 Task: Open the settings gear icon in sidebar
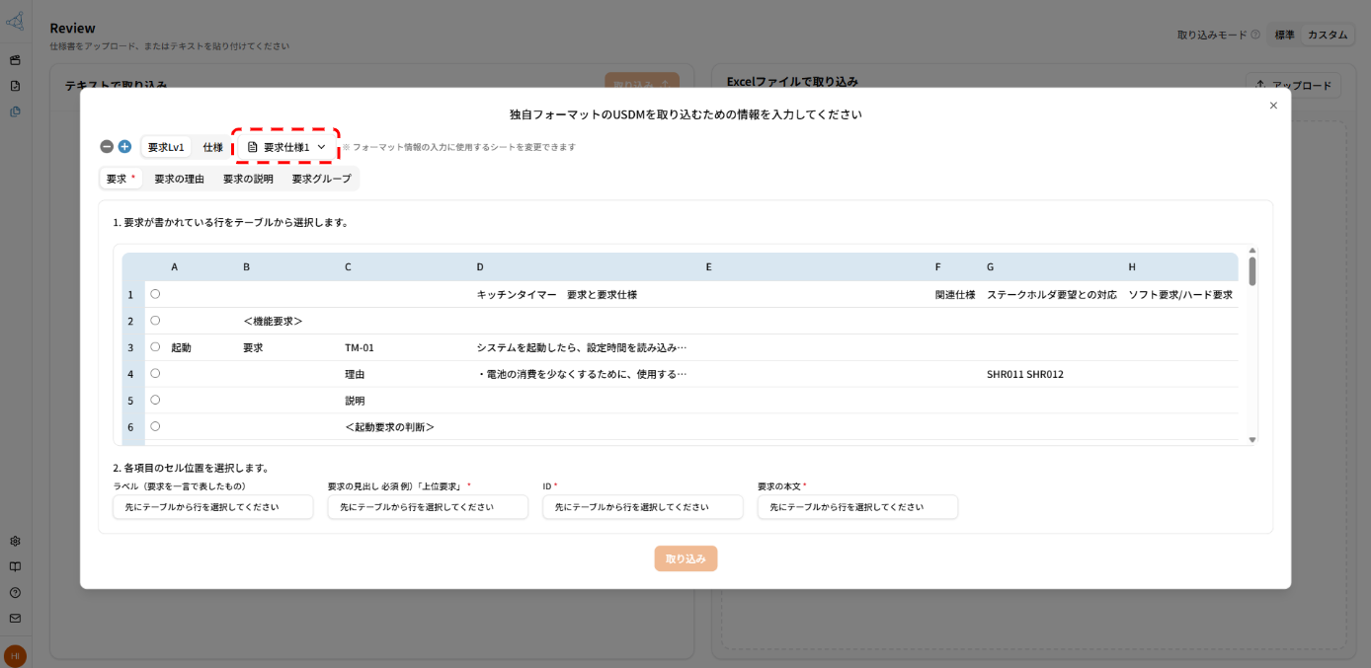coord(15,541)
